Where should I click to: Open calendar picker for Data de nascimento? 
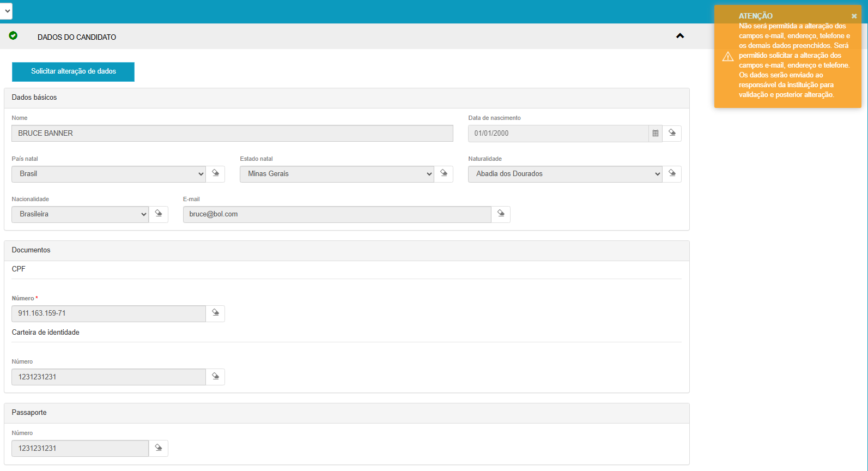pos(655,133)
